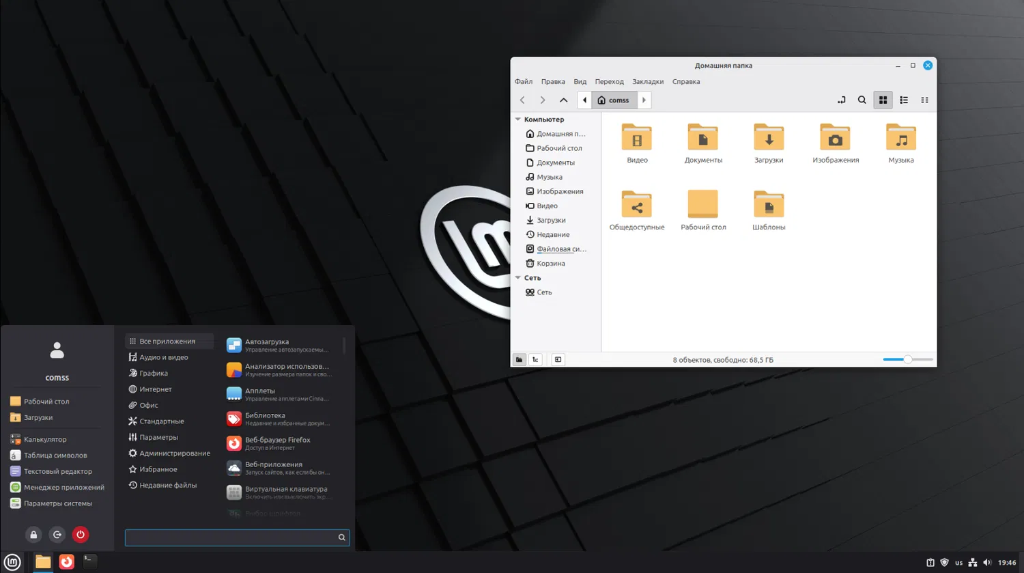Image resolution: width=1024 pixels, height=573 pixels.
Task: Hide the sidebar using the status bar button
Action: coord(558,360)
